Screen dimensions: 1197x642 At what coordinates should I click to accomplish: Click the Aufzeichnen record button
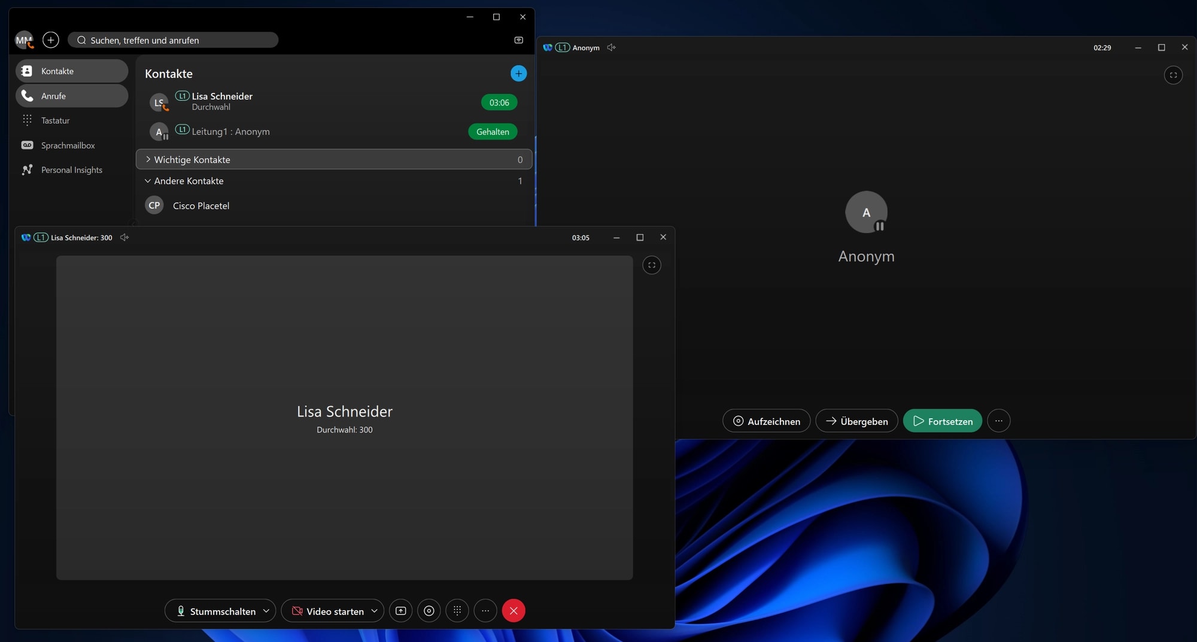click(x=767, y=421)
